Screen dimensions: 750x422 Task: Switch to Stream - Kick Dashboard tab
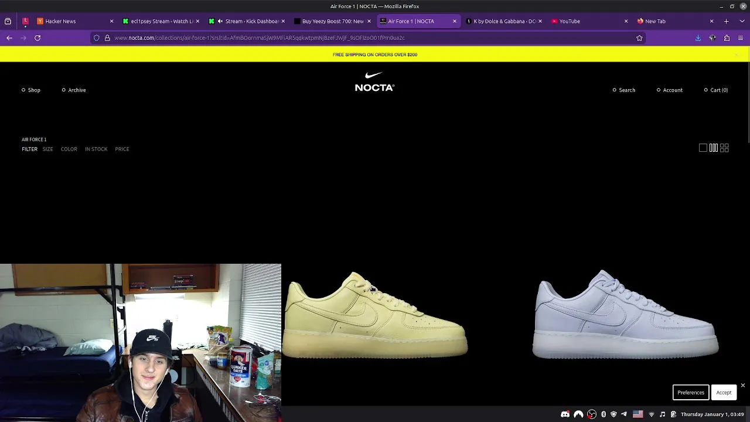pyautogui.click(x=246, y=21)
